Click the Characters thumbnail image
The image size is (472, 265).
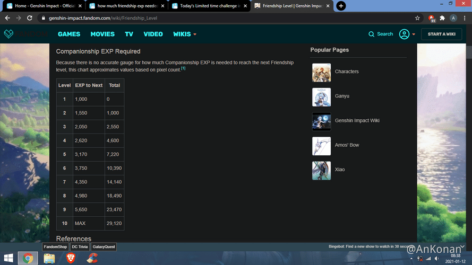click(x=322, y=73)
